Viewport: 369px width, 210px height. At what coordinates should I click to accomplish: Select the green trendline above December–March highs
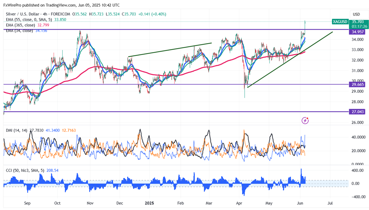pos(170,50)
